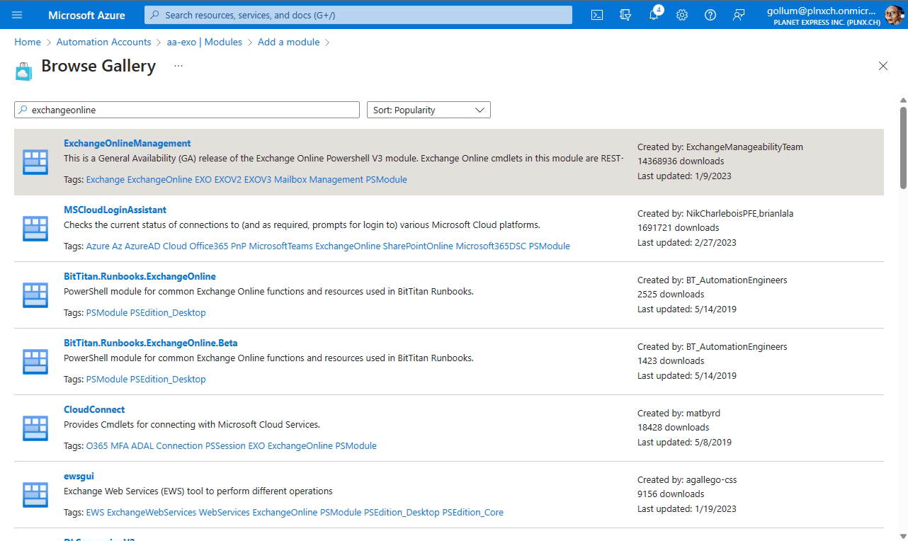908x541 pixels.
Task: Go to Automation Accounts breadcrumb
Action: click(103, 42)
